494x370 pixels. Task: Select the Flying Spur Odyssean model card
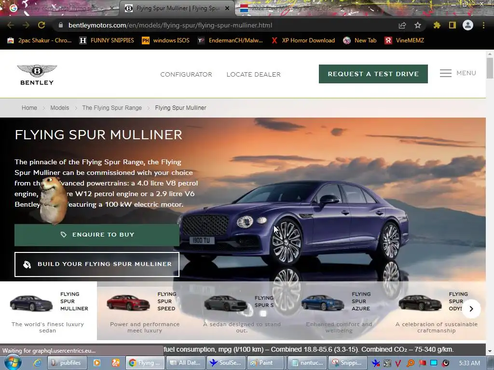(x=437, y=311)
